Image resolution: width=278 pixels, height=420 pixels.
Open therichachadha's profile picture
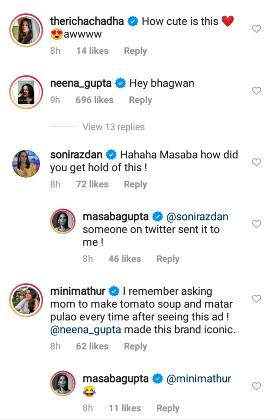coord(26,29)
